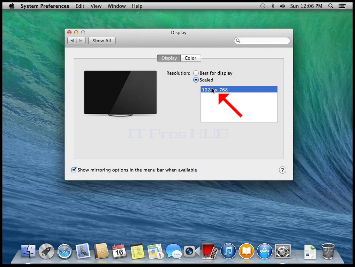Viewport: 355px width, 267px height.
Task: Select the Scaled resolution option
Action: pyautogui.click(x=196, y=80)
